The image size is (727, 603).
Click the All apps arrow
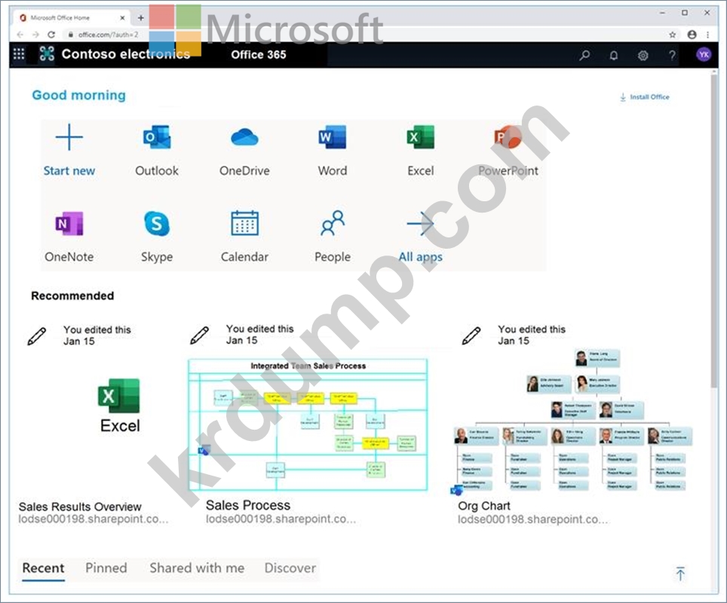(x=421, y=224)
